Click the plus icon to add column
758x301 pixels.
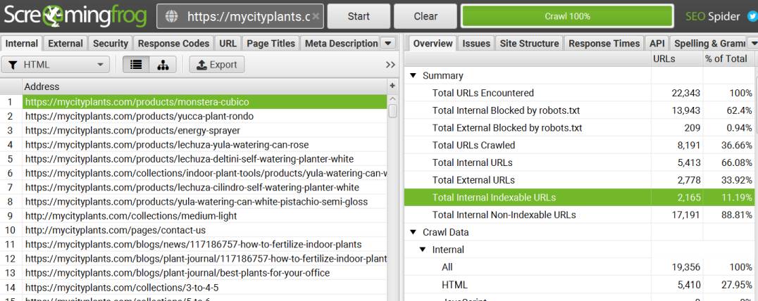click(x=392, y=86)
